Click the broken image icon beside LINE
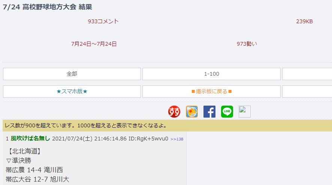This screenshot has width=332, height=185. [245, 112]
